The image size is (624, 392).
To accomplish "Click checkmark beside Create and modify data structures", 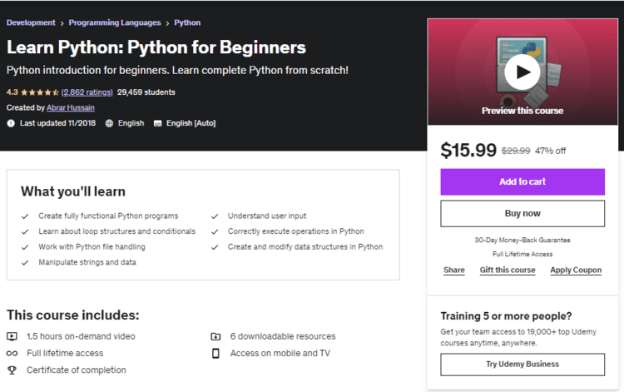I will click(215, 247).
